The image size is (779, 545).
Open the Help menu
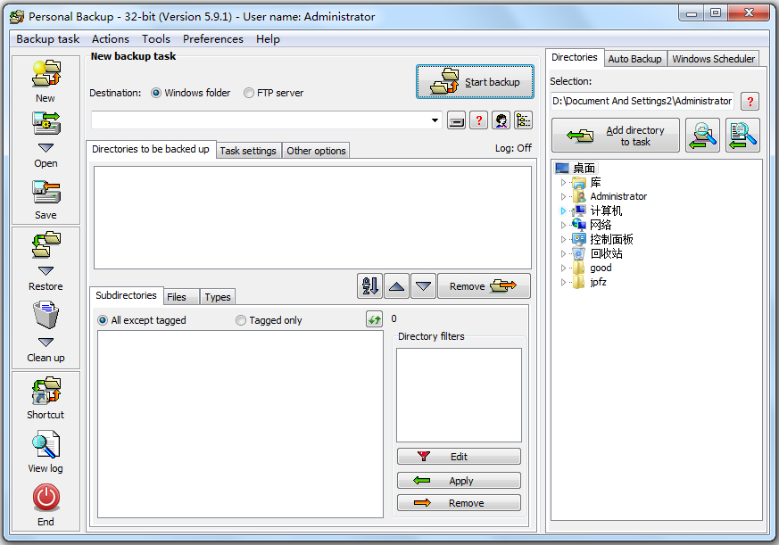(x=268, y=38)
